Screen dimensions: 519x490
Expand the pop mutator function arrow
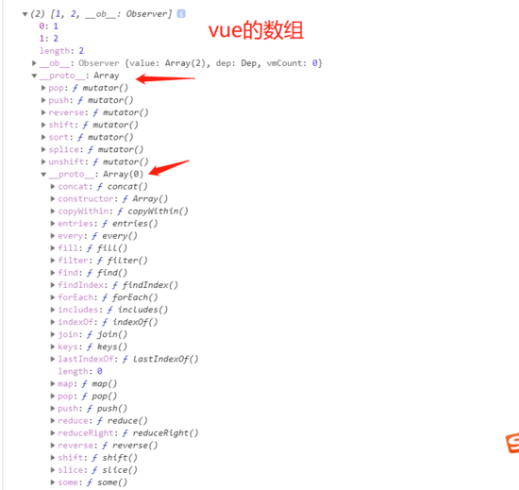43,88
